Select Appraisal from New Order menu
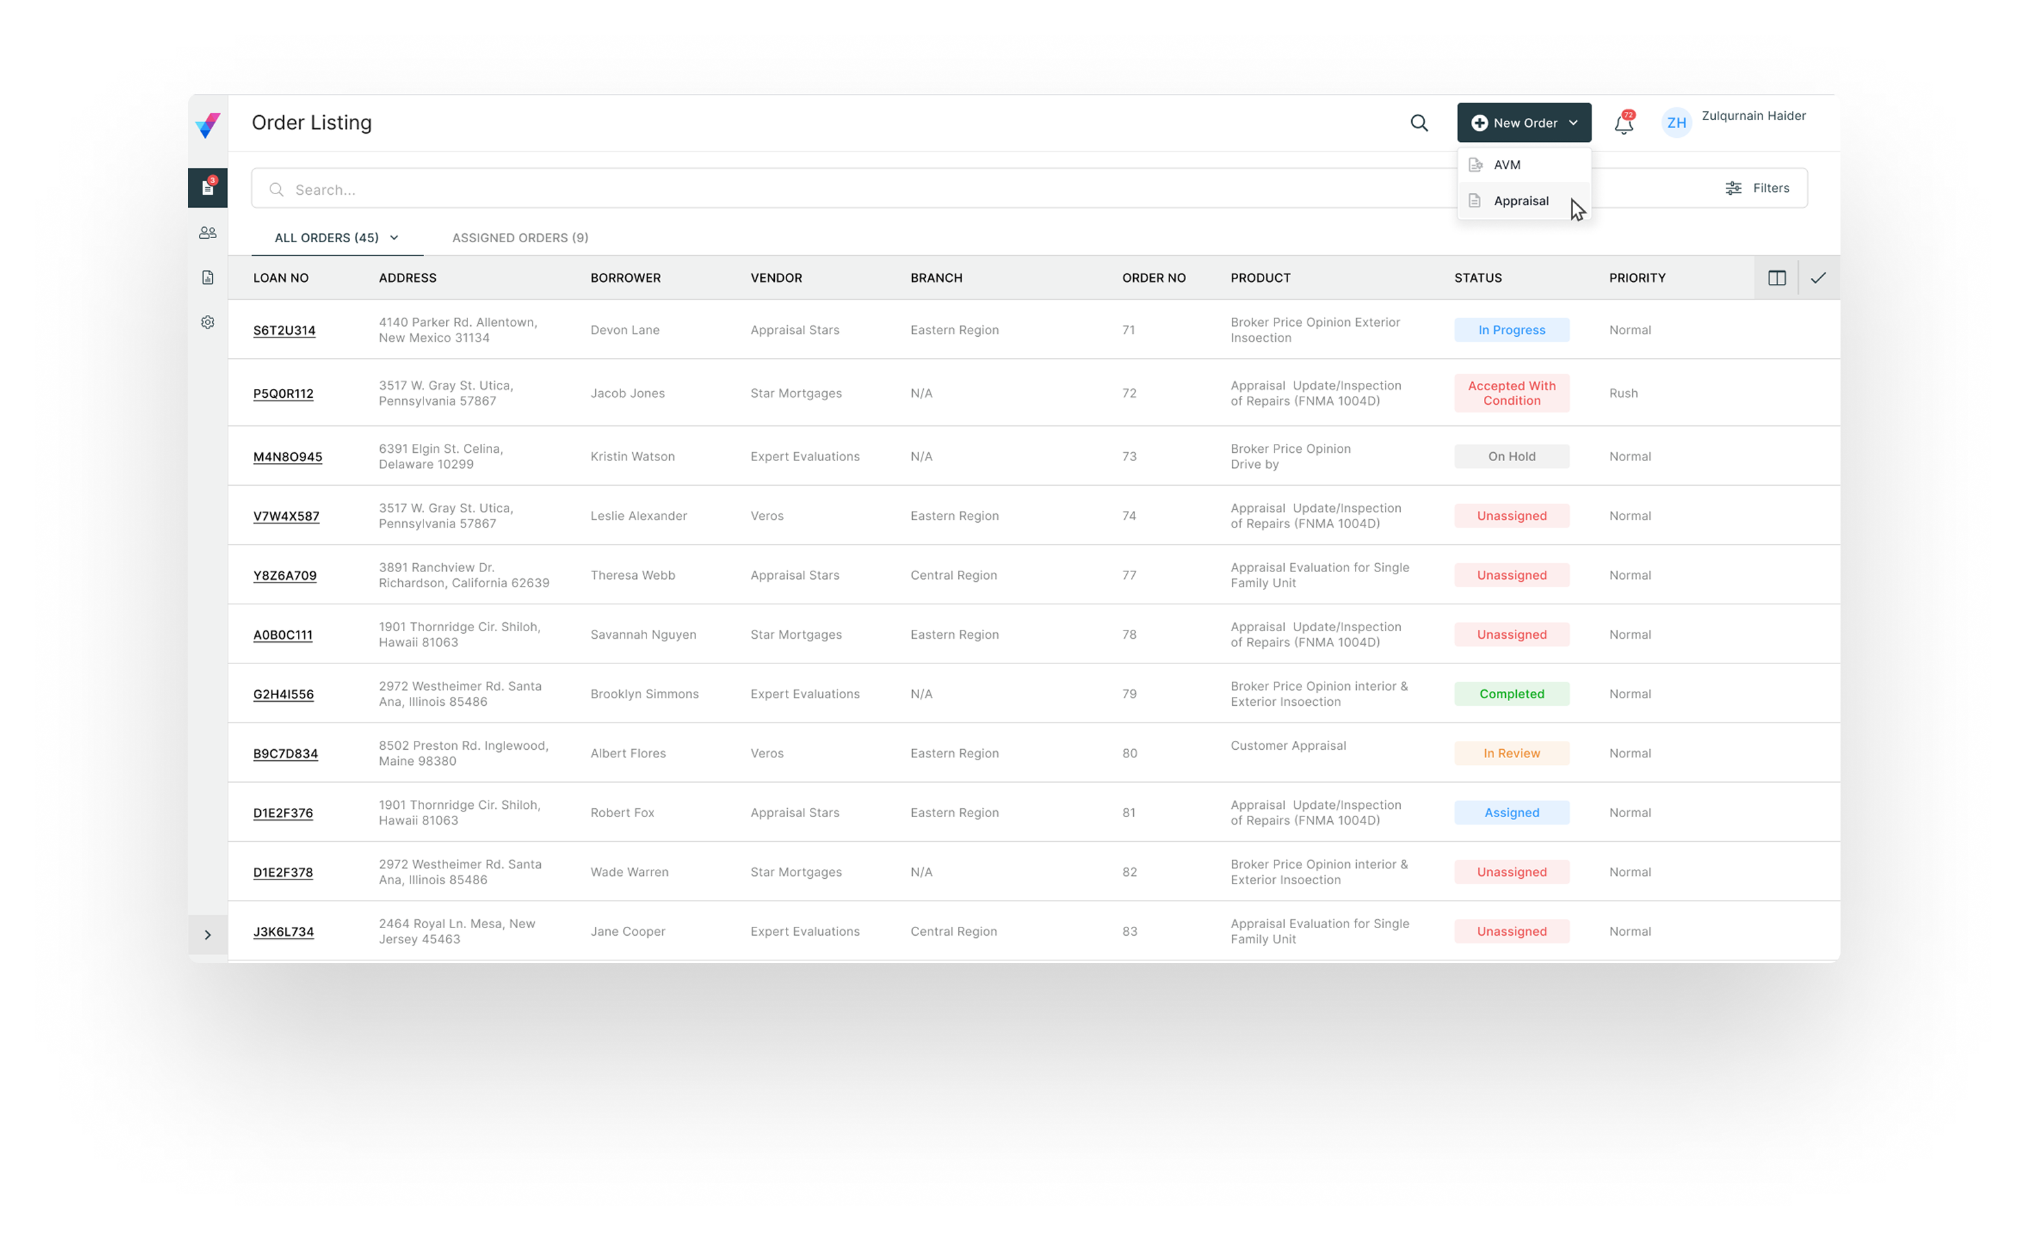The height and width of the screenshot is (1241, 2024). click(x=1524, y=200)
